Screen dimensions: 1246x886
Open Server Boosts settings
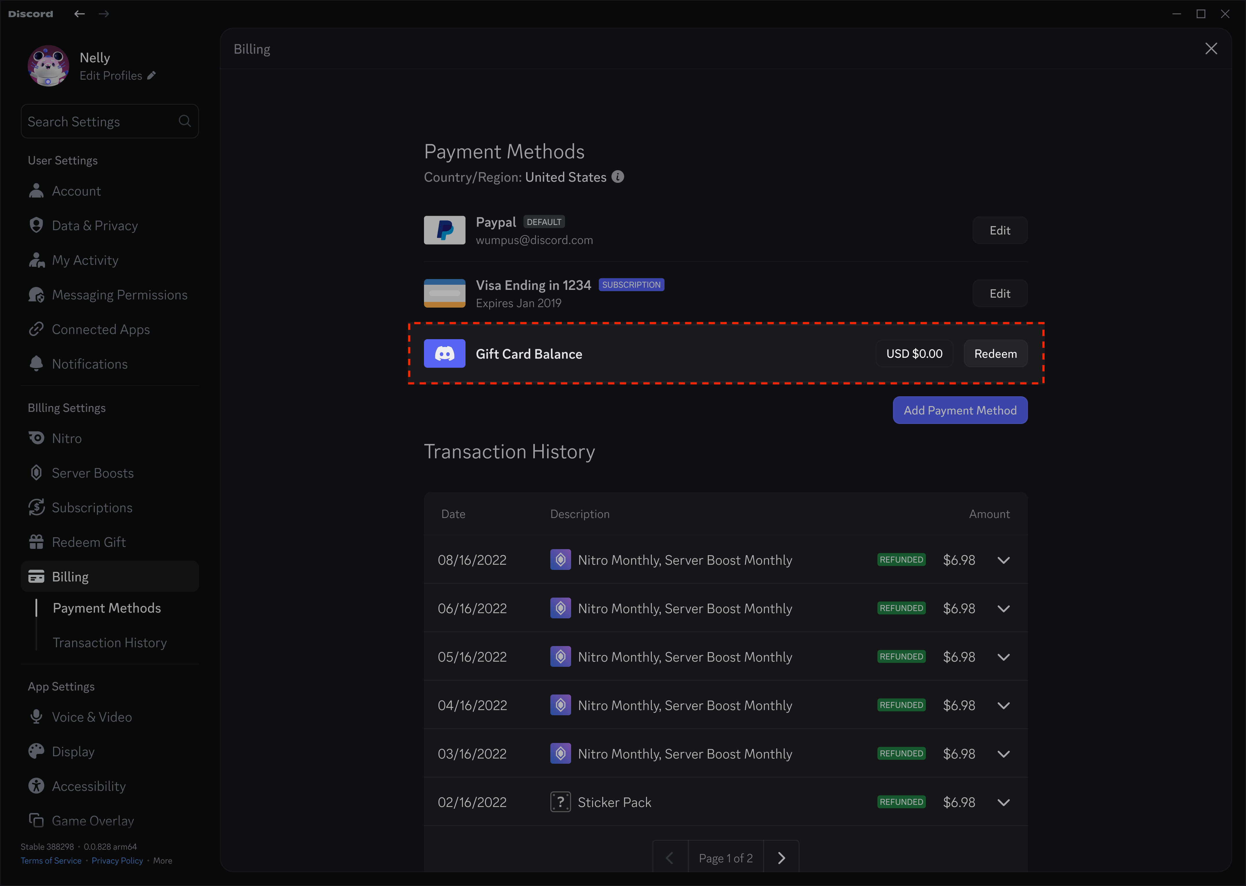(110, 472)
